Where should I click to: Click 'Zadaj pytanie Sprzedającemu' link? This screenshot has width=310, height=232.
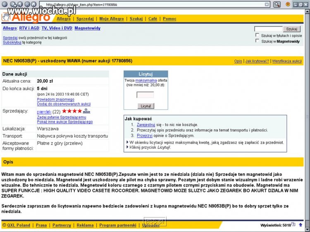pos(62,117)
